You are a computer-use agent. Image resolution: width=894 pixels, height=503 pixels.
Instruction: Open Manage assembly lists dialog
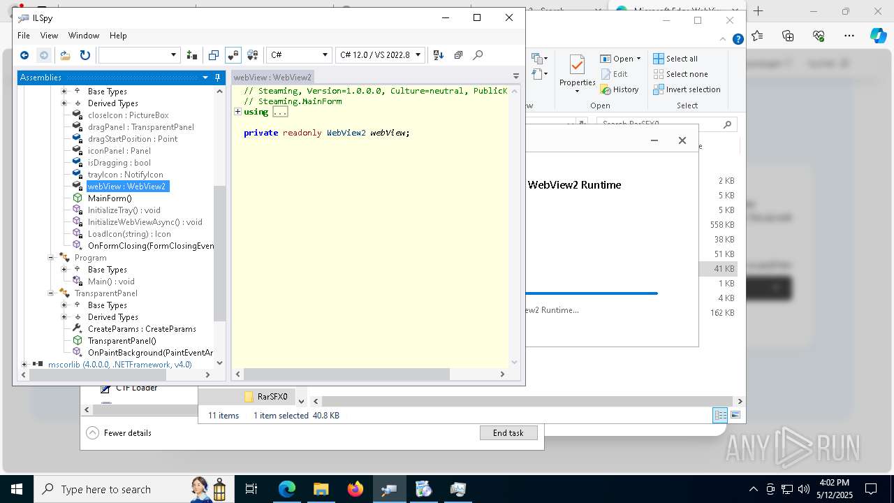click(192, 55)
